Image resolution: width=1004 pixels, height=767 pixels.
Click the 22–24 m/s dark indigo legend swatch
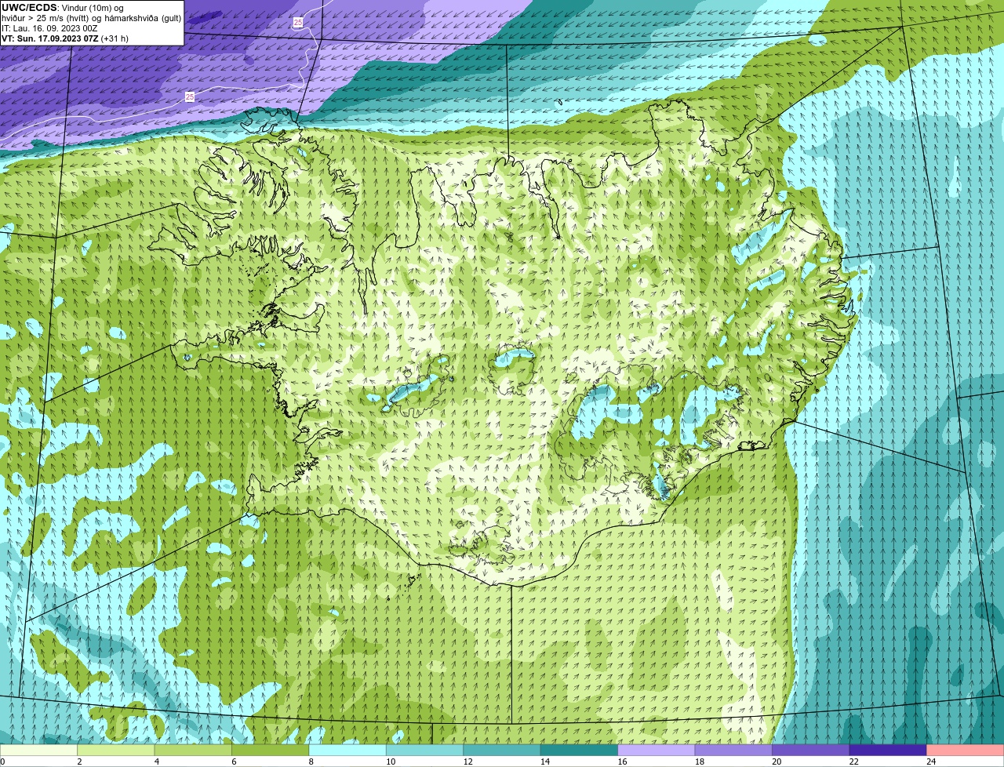pyautogui.click(x=888, y=750)
